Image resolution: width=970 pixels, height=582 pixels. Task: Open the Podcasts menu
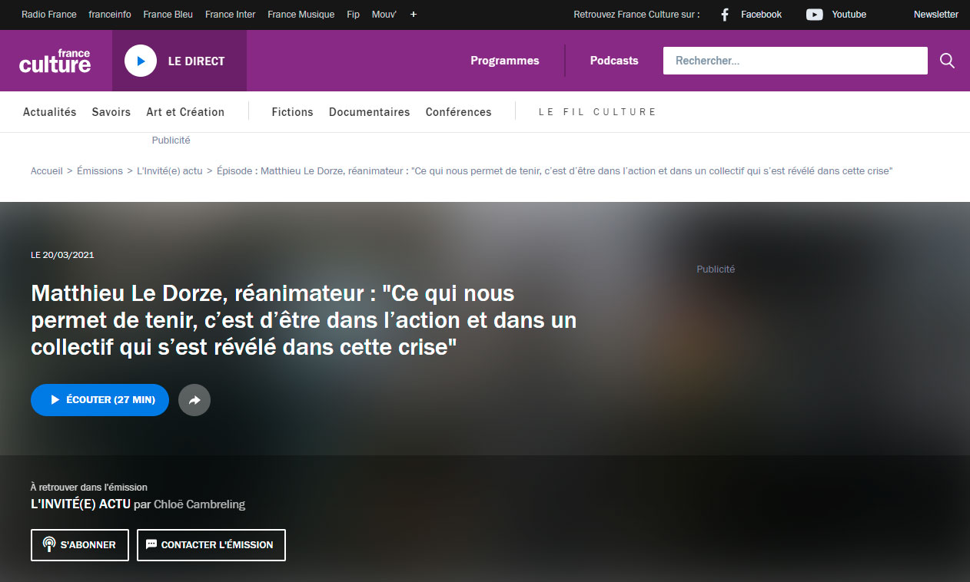(x=614, y=61)
